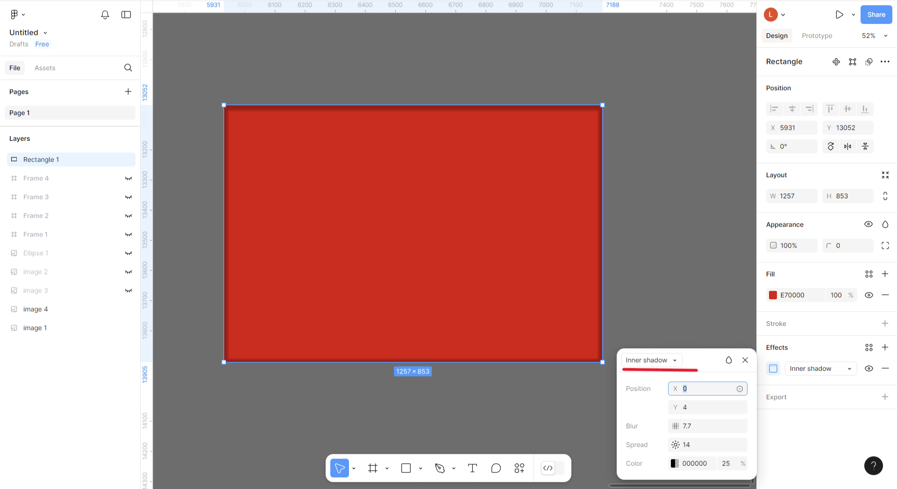The image size is (897, 489).
Task: Rotate rectangle 90 degrees
Action: click(831, 146)
